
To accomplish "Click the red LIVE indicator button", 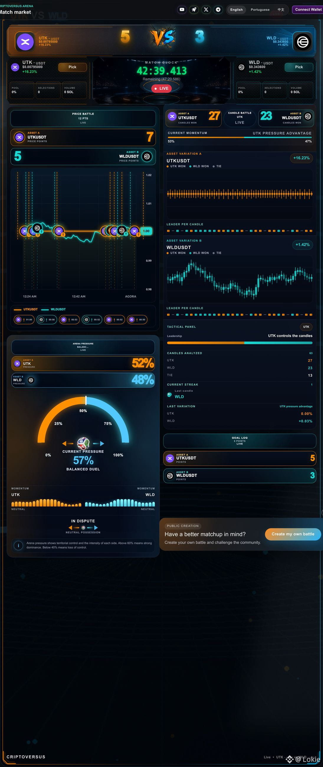I will (161, 88).
